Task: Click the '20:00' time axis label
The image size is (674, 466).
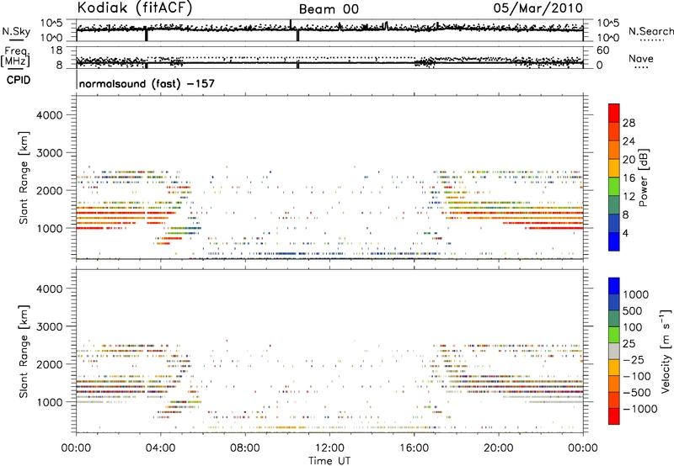Action: [x=498, y=448]
